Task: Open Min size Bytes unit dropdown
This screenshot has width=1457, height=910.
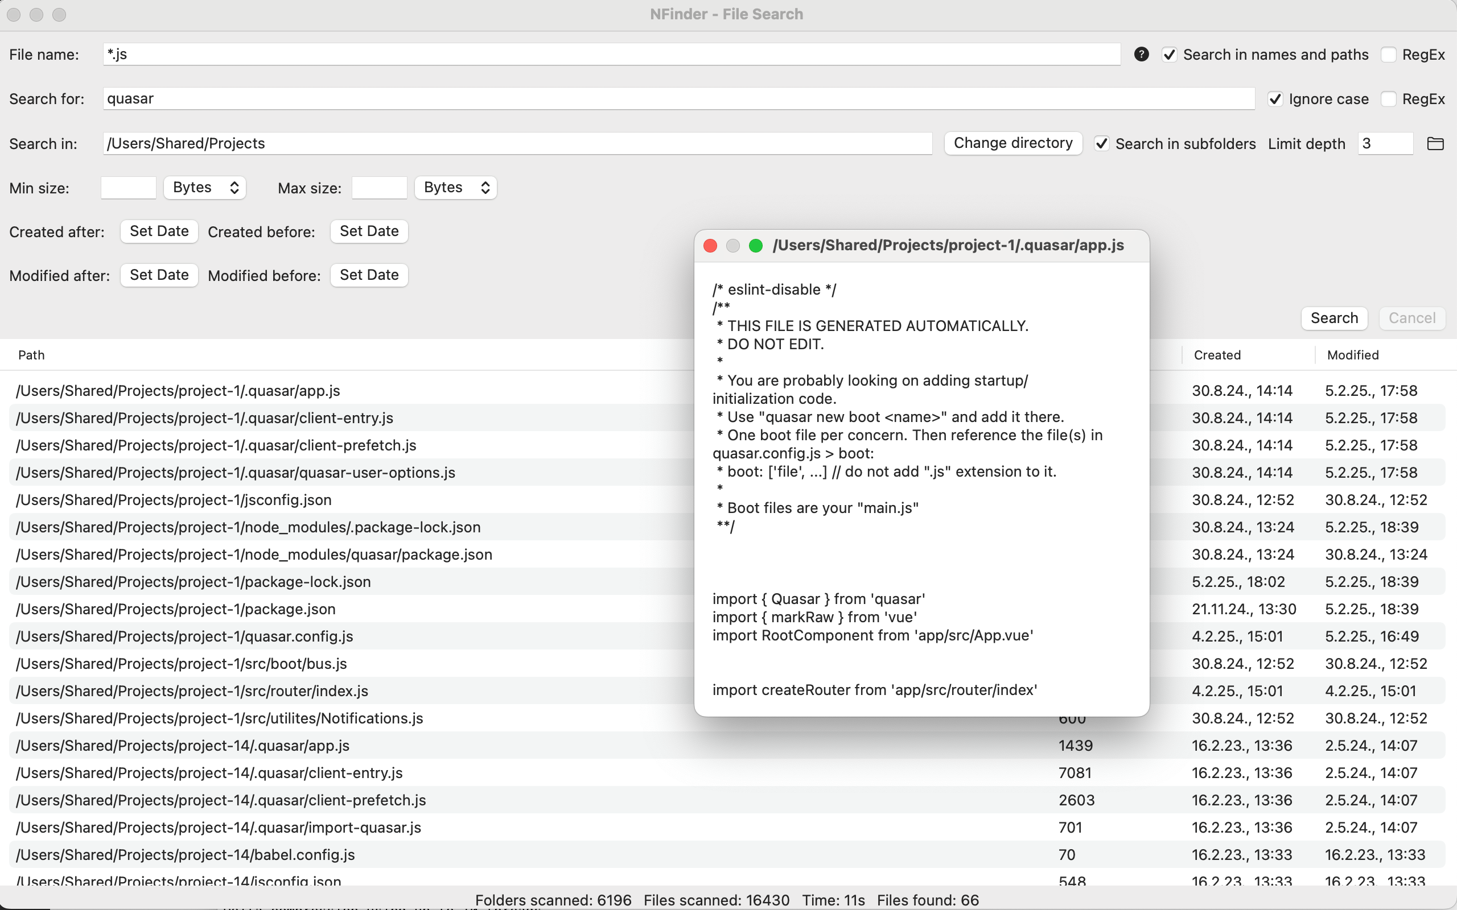Action: tap(205, 188)
